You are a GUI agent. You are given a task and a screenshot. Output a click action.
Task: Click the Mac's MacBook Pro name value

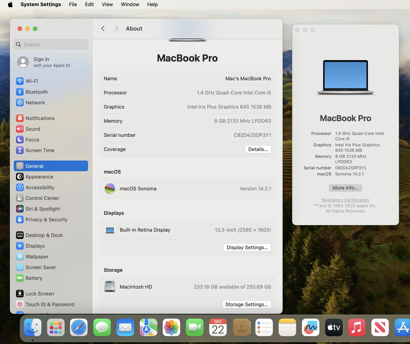(x=248, y=78)
